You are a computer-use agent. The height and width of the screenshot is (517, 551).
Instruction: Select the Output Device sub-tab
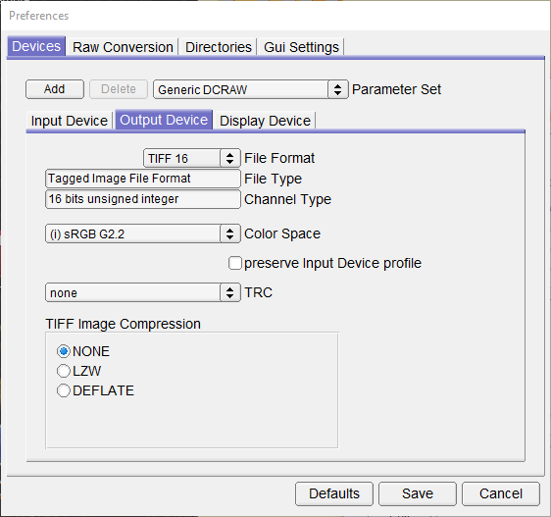[x=164, y=120]
